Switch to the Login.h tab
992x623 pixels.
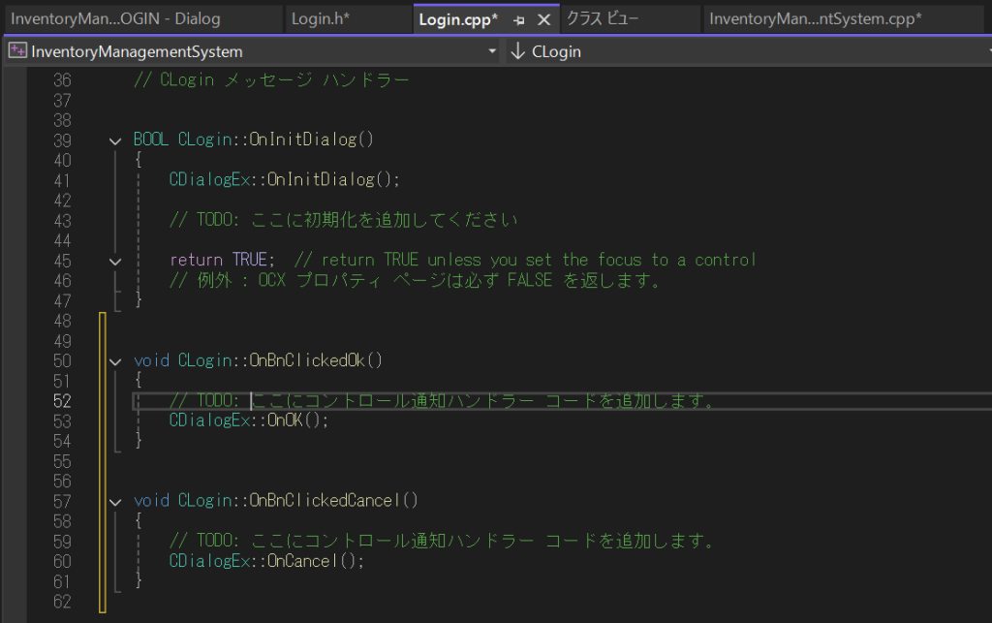point(321,19)
